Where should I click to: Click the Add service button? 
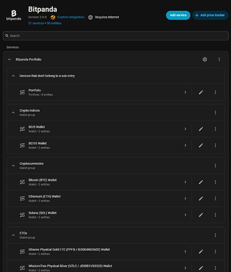(178, 15)
